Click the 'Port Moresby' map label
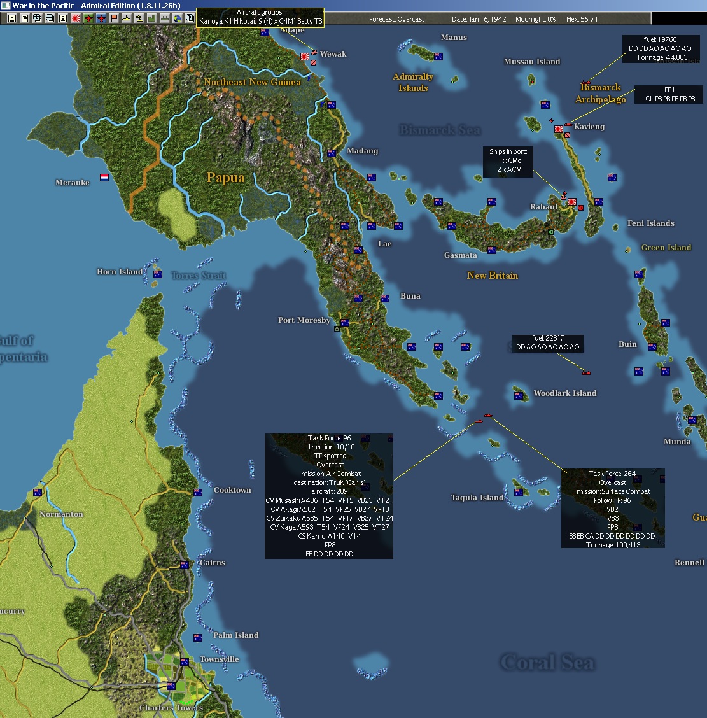This screenshot has height=718, width=707. tap(304, 320)
